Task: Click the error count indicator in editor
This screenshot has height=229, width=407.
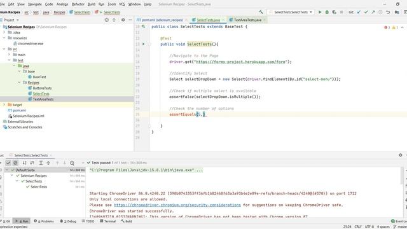Action: pyautogui.click(x=387, y=27)
